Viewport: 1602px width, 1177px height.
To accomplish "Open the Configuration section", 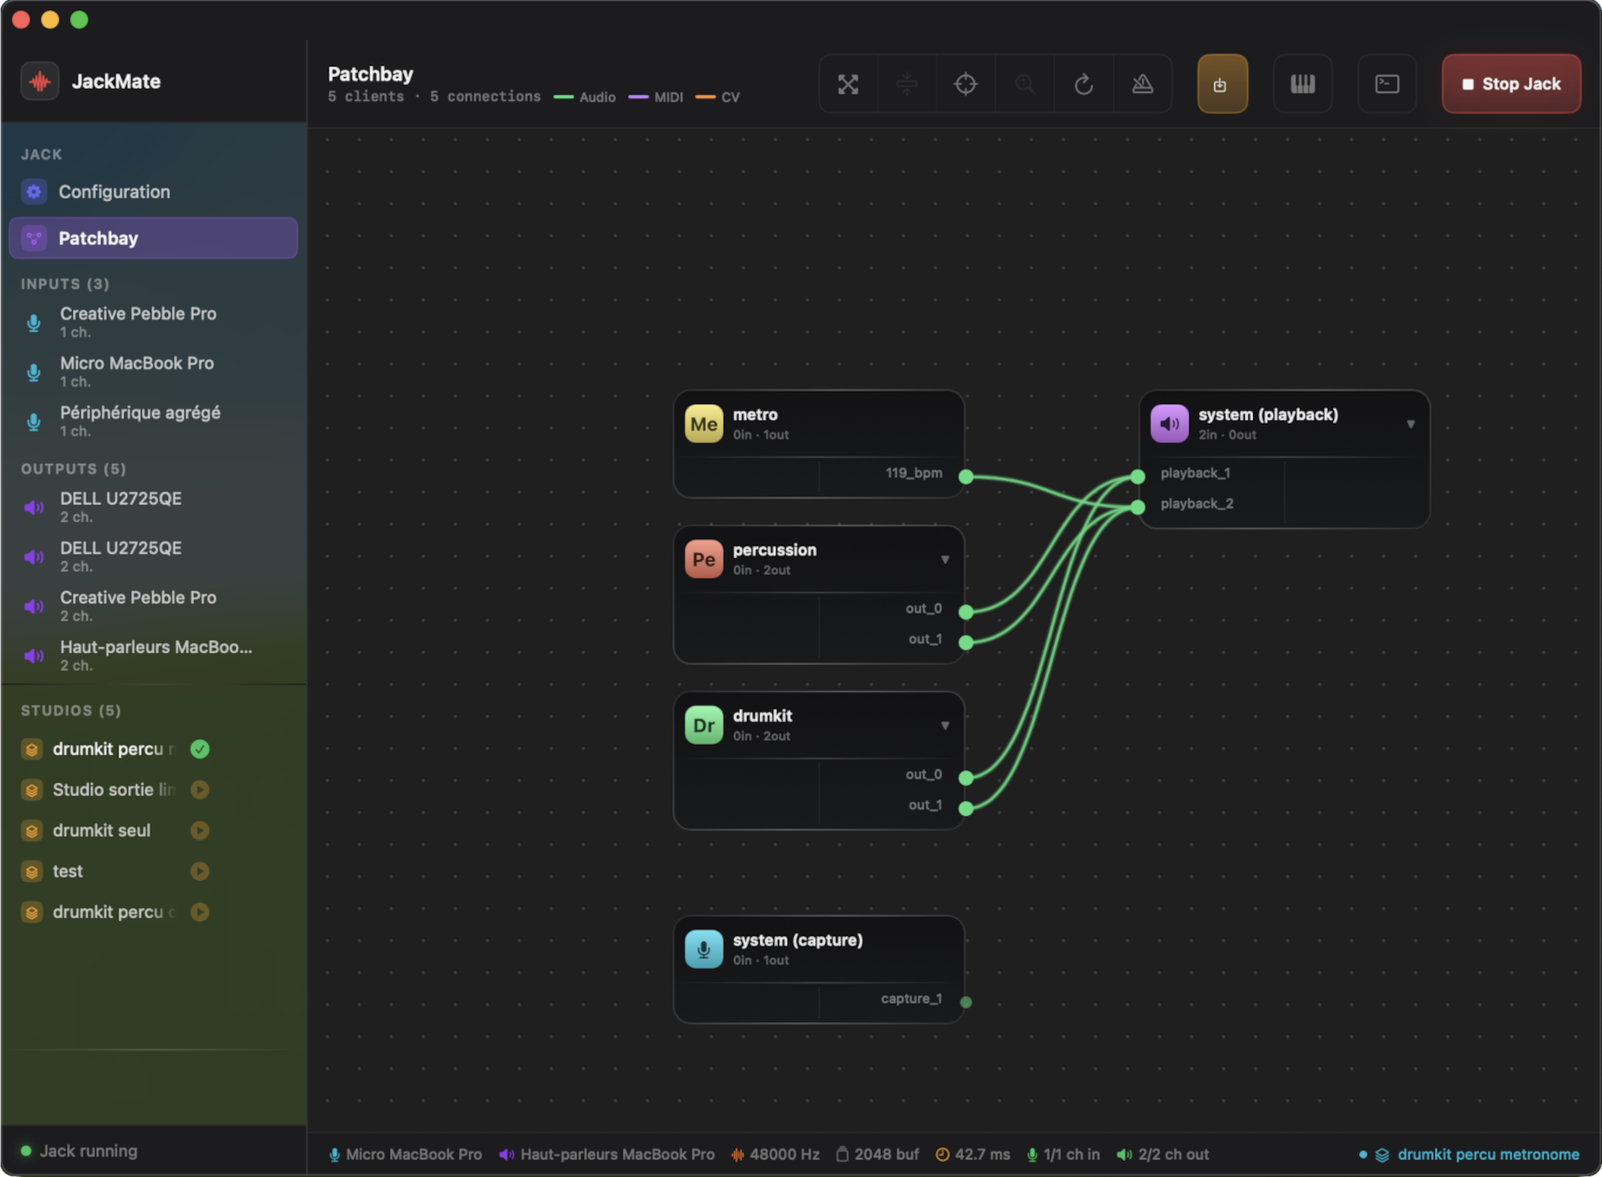I will click(x=114, y=192).
